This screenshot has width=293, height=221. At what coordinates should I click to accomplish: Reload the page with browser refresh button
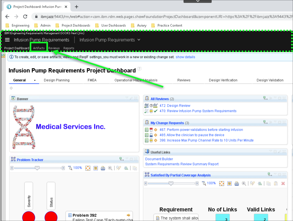click(x=25, y=16)
